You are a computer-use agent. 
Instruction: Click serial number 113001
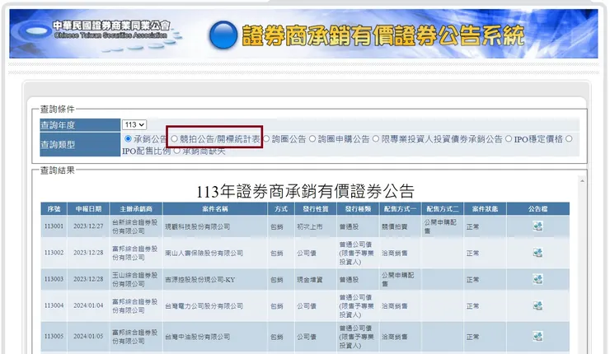[x=54, y=226]
